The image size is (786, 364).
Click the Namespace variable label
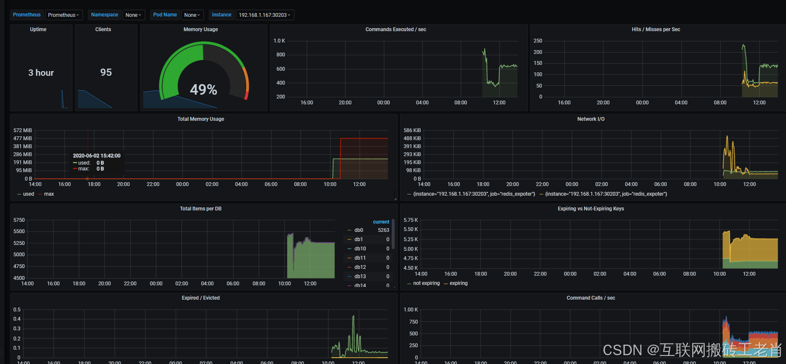(x=104, y=15)
